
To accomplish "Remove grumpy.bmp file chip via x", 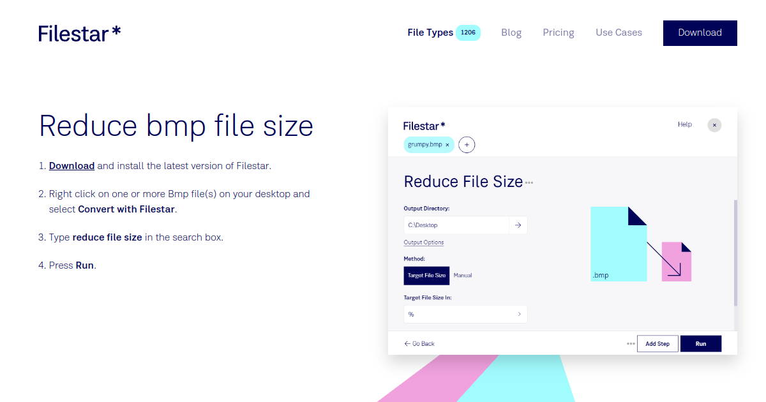I will point(447,145).
